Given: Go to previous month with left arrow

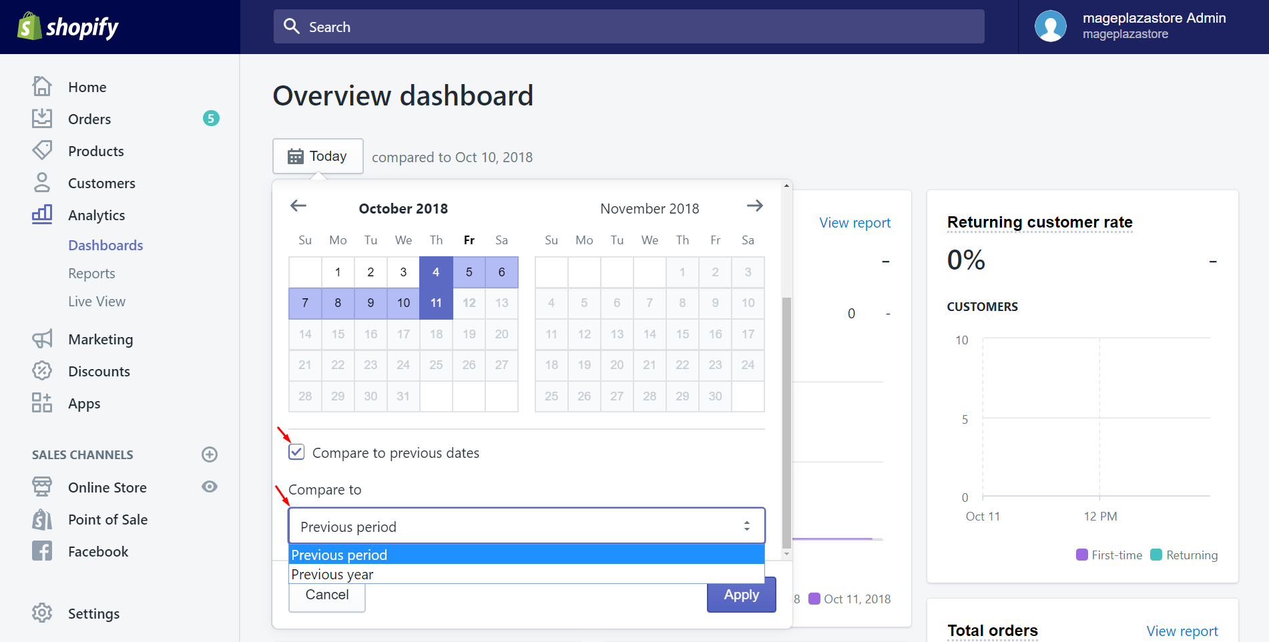Looking at the screenshot, I should pos(298,206).
